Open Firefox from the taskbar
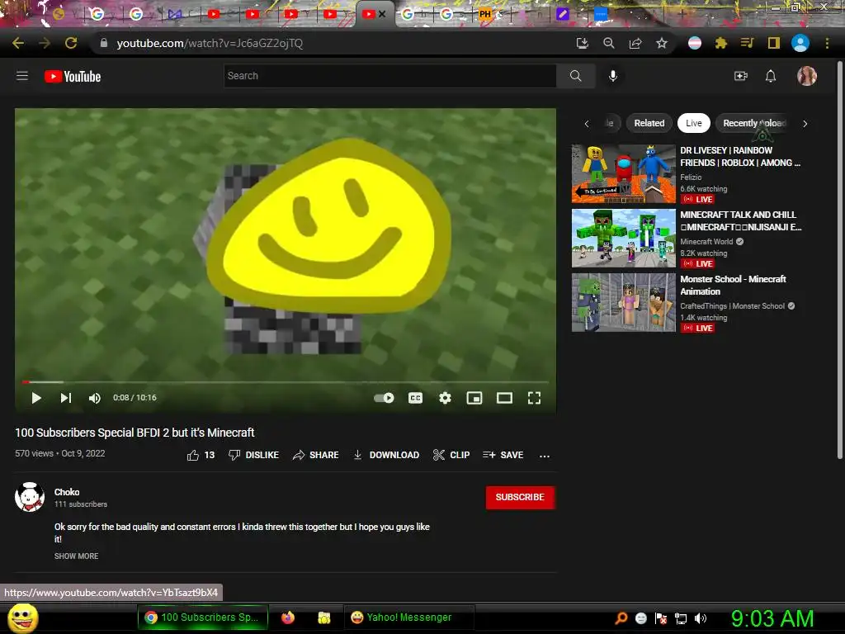Image resolution: width=845 pixels, height=634 pixels. click(x=288, y=617)
